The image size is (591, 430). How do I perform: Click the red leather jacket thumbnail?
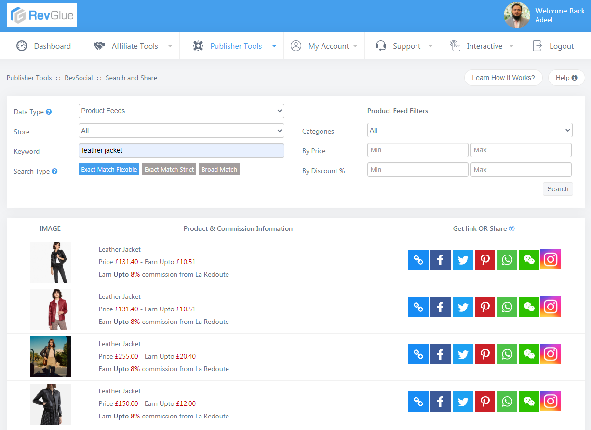(50, 309)
